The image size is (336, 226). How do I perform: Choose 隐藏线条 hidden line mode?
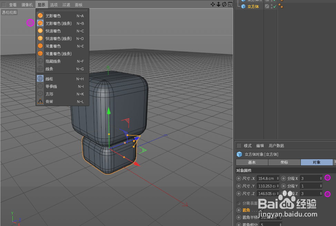point(62,61)
